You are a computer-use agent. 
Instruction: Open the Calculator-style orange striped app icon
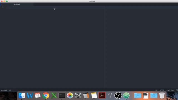click(86, 96)
